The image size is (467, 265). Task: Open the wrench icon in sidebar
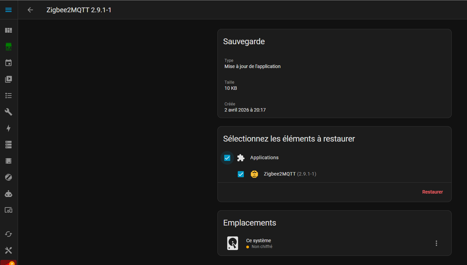point(8,112)
